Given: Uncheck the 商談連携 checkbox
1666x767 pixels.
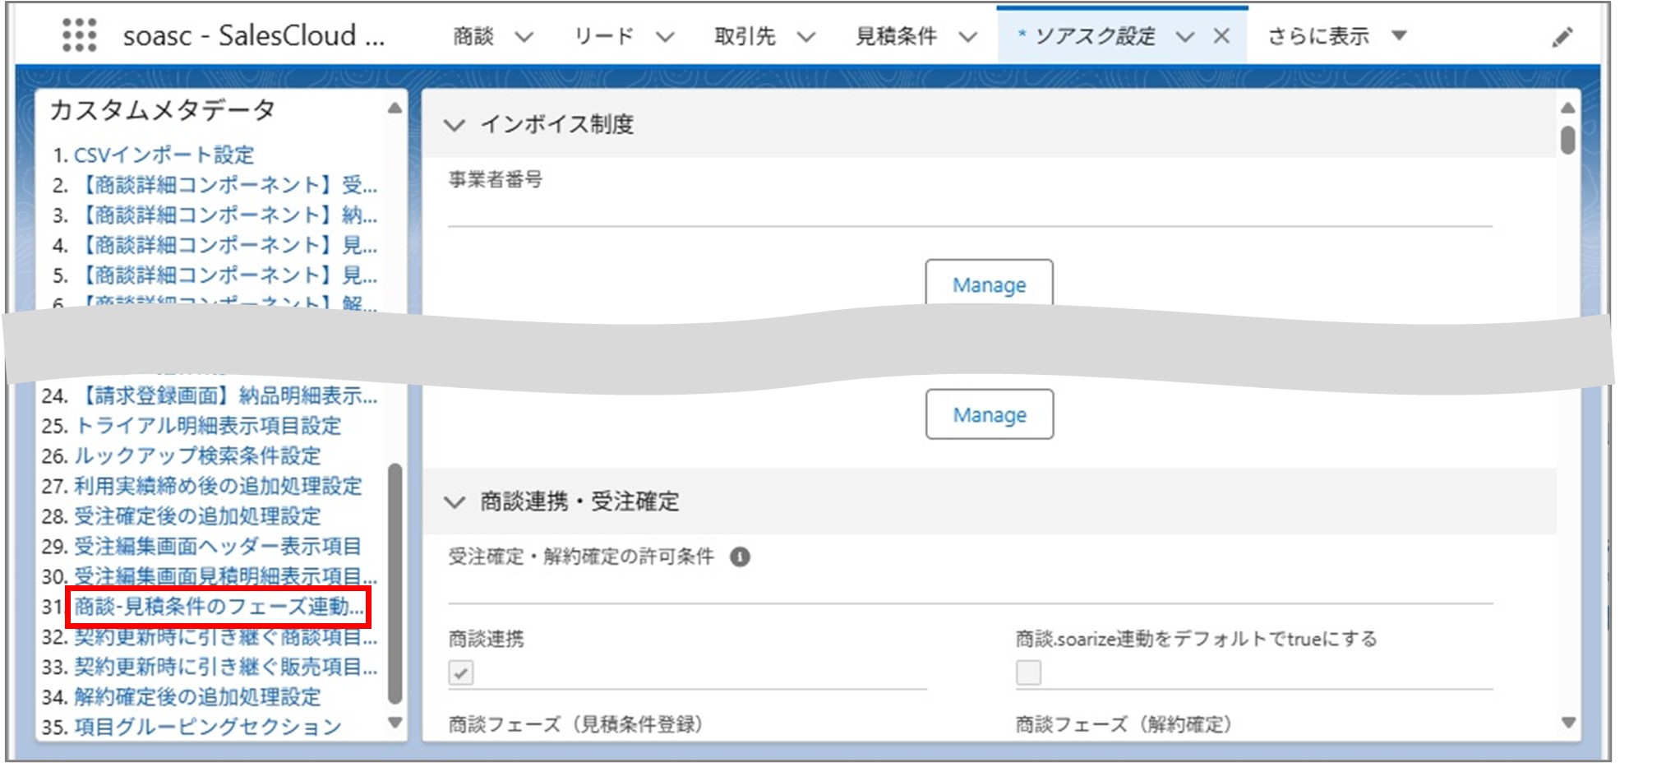Looking at the screenshot, I should [463, 672].
